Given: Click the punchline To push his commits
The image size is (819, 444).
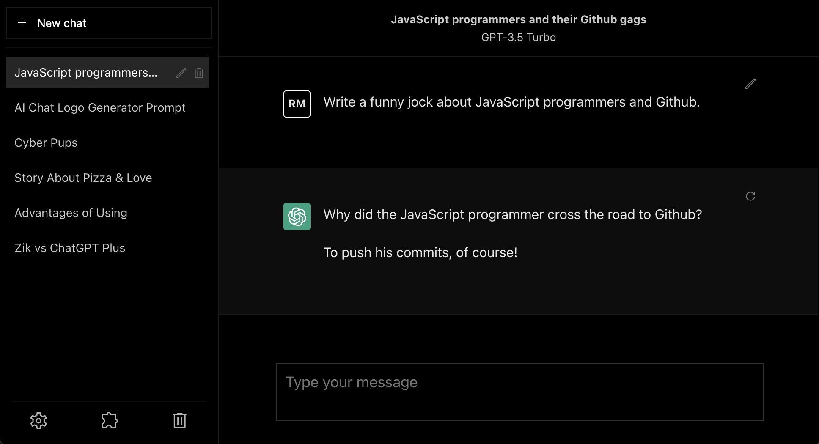Looking at the screenshot, I should [420, 252].
